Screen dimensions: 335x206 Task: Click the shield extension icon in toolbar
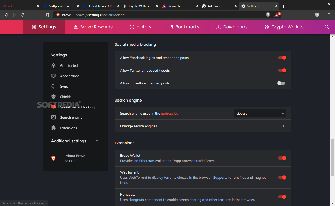click(x=317, y=15)
